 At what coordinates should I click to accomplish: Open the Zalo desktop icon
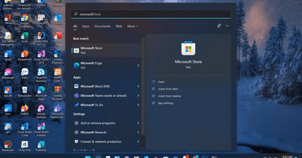click(24, 74)
